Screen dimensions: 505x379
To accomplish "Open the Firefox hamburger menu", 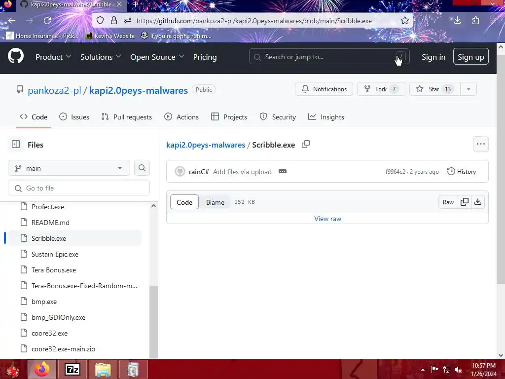I will click(493, 21).
